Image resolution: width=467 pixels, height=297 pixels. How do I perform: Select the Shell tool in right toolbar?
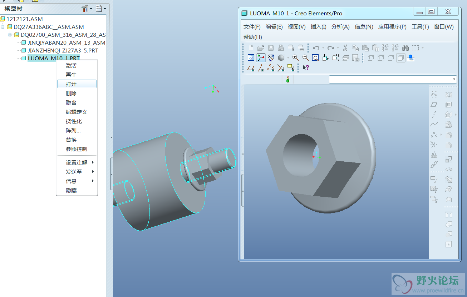449,105
